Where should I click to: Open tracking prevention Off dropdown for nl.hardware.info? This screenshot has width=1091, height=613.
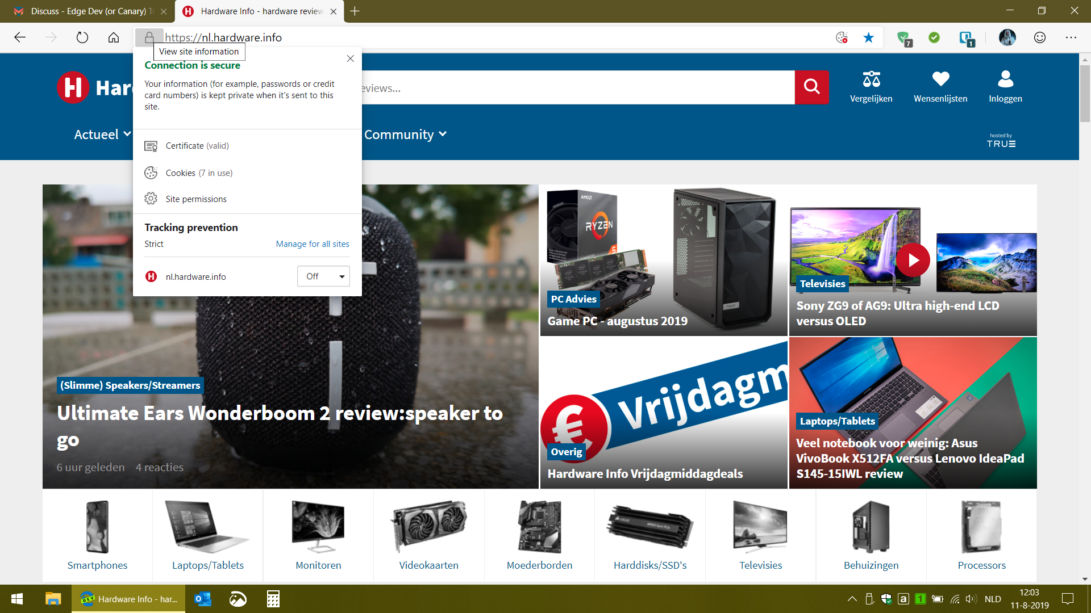coord(323,276)
